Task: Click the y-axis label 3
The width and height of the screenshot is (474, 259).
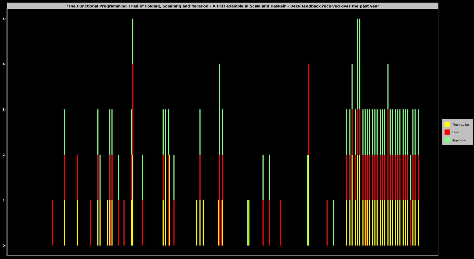Action: [4, 109]
